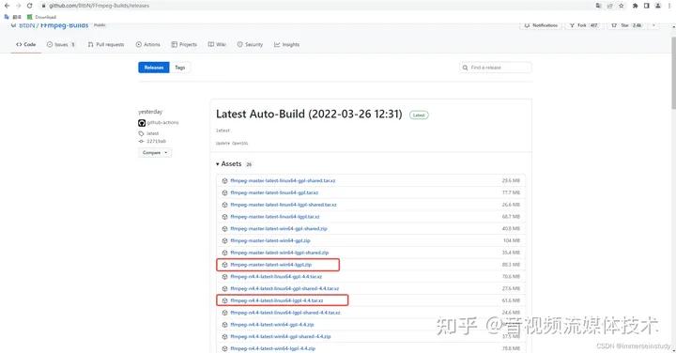The height and width of the screenshot is (353, 676).
Task: Download ffmpeg-n4.4-latest-linux64-lgpl-shared-4.4.tar.xz
Action: coord(285,313)
